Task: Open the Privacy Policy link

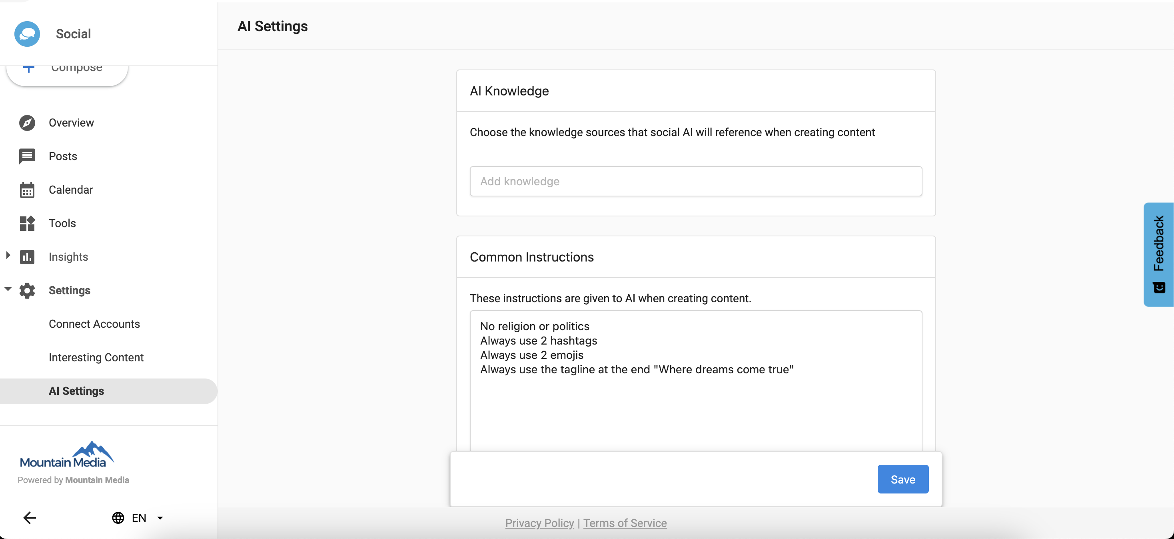Action: pos(539,523)
